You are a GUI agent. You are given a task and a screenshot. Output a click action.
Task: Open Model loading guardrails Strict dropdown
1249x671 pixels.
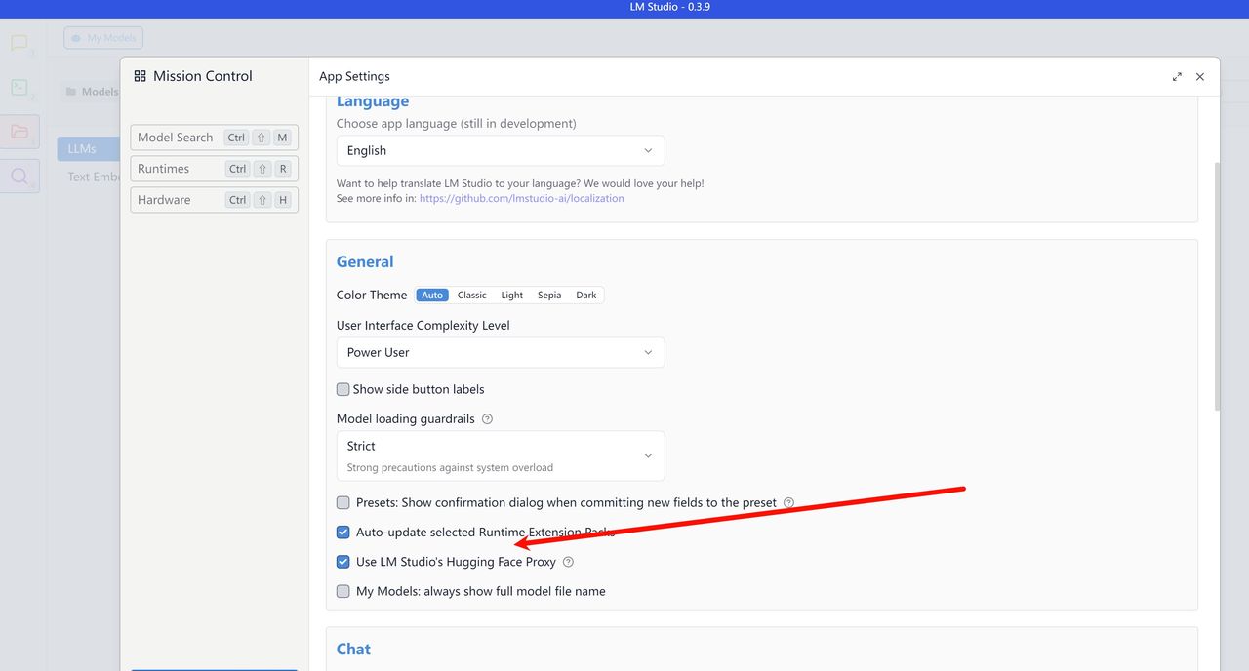[x=501, y=455]
